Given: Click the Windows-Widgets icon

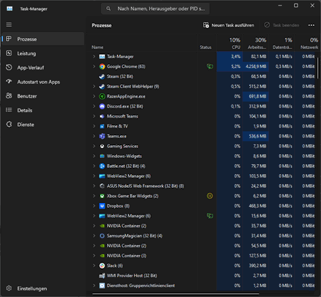Looking at the screenshot, I should 102,156.
